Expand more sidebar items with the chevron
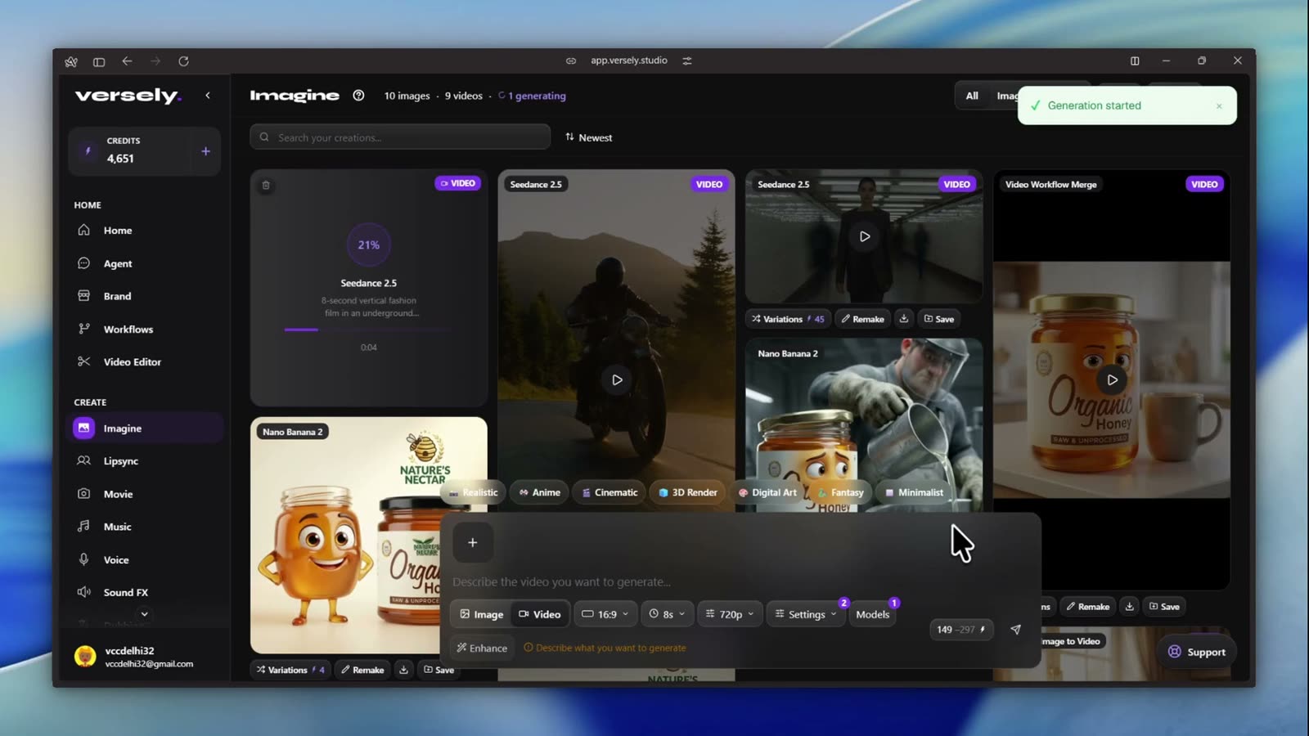This screenshot has height=736, width=1309. 145,614
